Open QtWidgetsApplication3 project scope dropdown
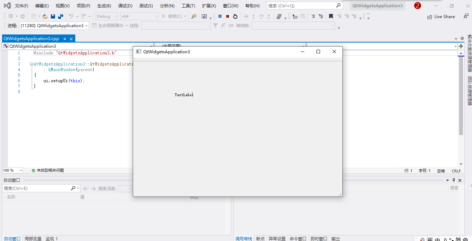Screen dimensions: 472x241 (78, 46)
